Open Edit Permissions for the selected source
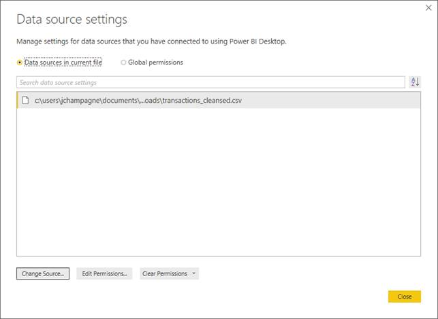 (x=104, y=273)
